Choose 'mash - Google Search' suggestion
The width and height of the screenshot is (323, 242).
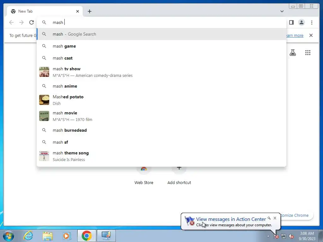click(x=161, y=34)
